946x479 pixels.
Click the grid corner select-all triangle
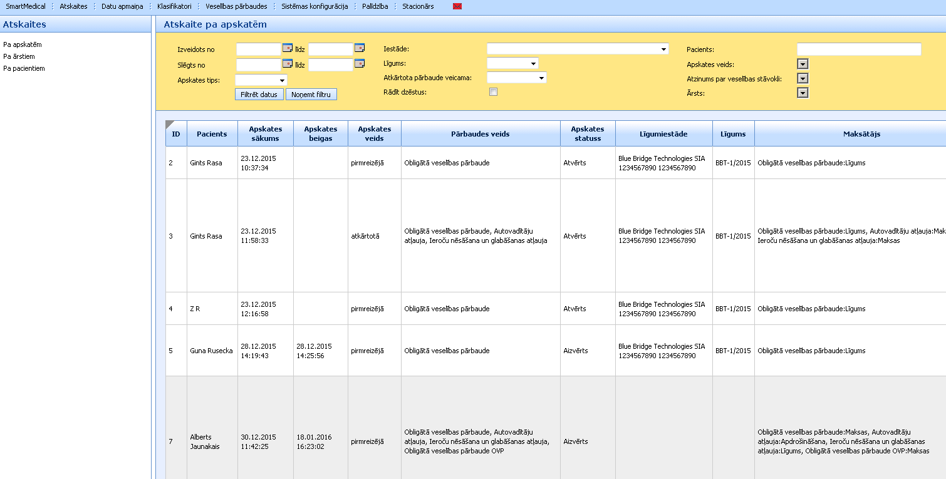(x=169, y=124)
